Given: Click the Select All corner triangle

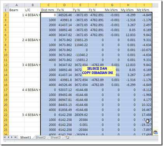Looking at the screenshot, I should coord(6,5).
